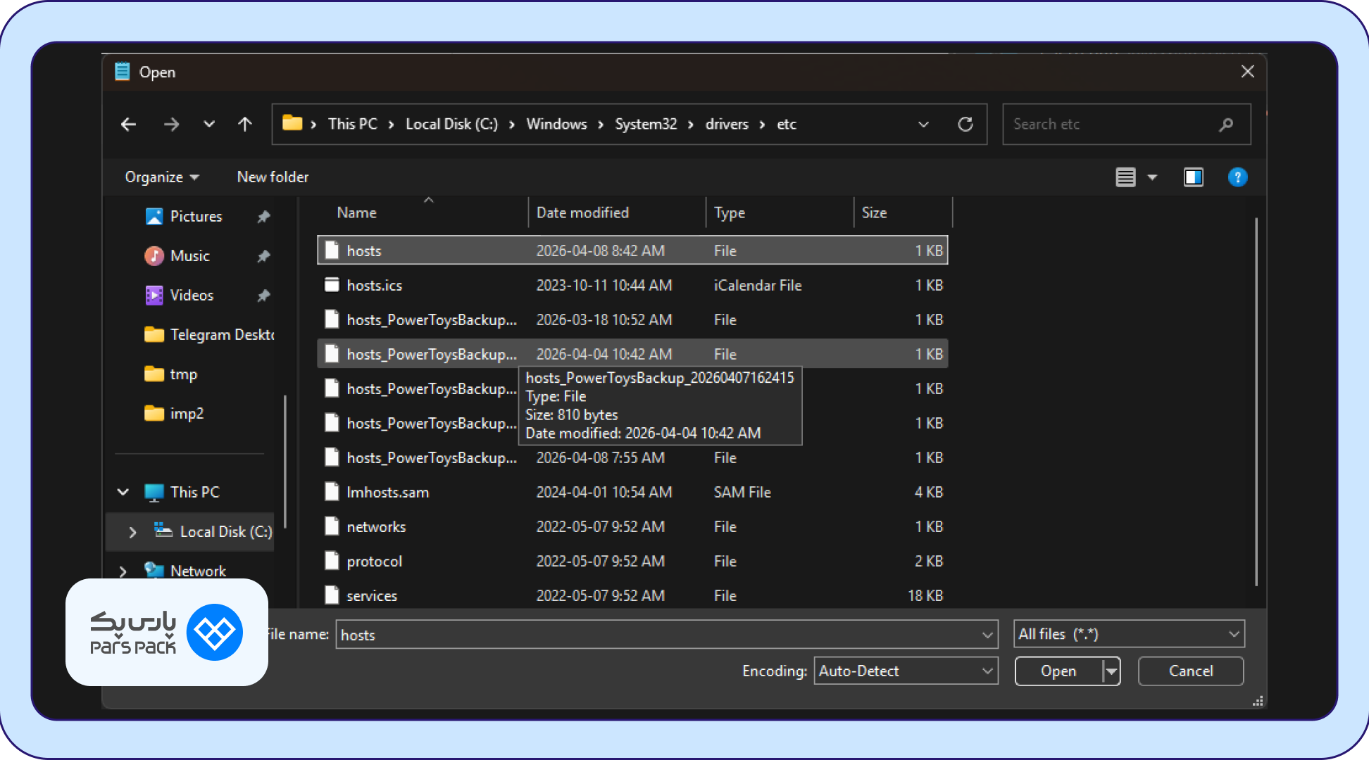Click the Forward navigation arrow
The width and height of the screenshot is (1369, 760).
click(x=171, y=125)
